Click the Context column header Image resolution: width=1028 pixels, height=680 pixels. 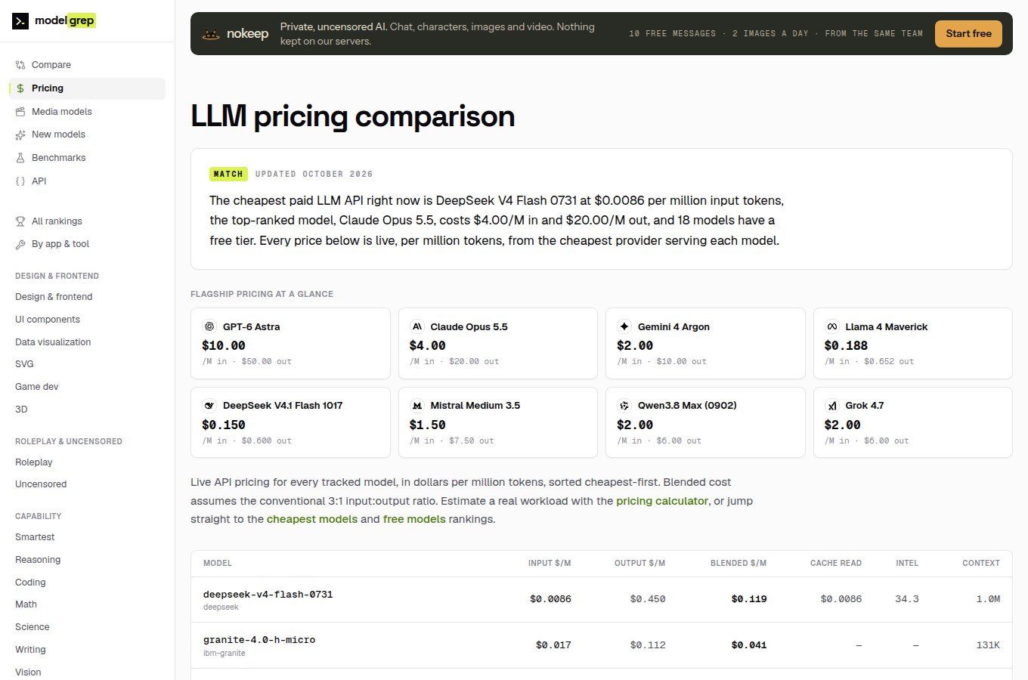pos(981,564)
